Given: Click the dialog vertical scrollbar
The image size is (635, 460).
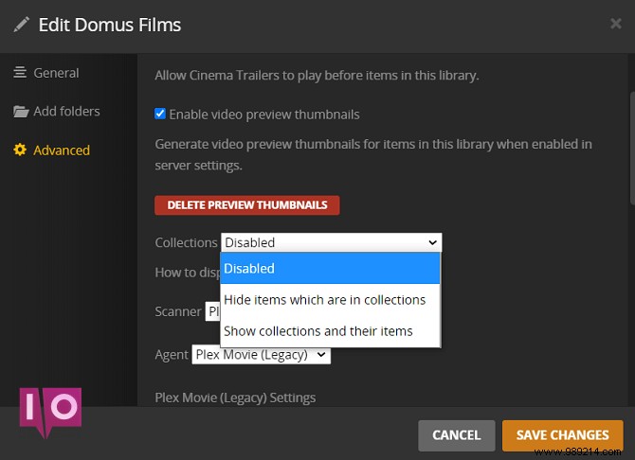Looking at the screenshot, I should [x=632, y=149].
